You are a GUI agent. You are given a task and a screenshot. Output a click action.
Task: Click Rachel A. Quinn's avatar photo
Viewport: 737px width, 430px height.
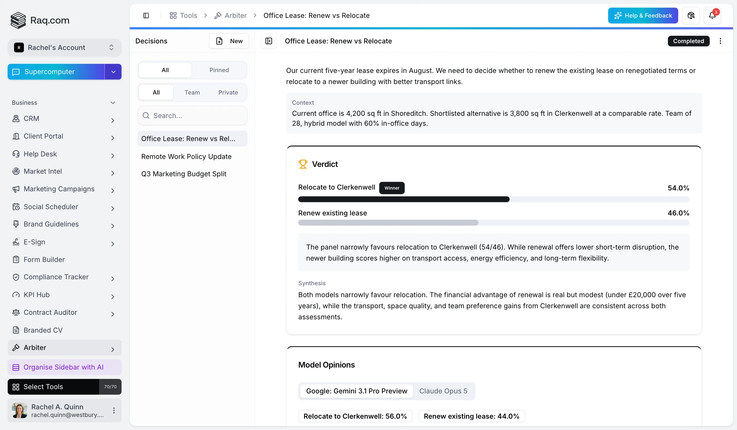20,410
